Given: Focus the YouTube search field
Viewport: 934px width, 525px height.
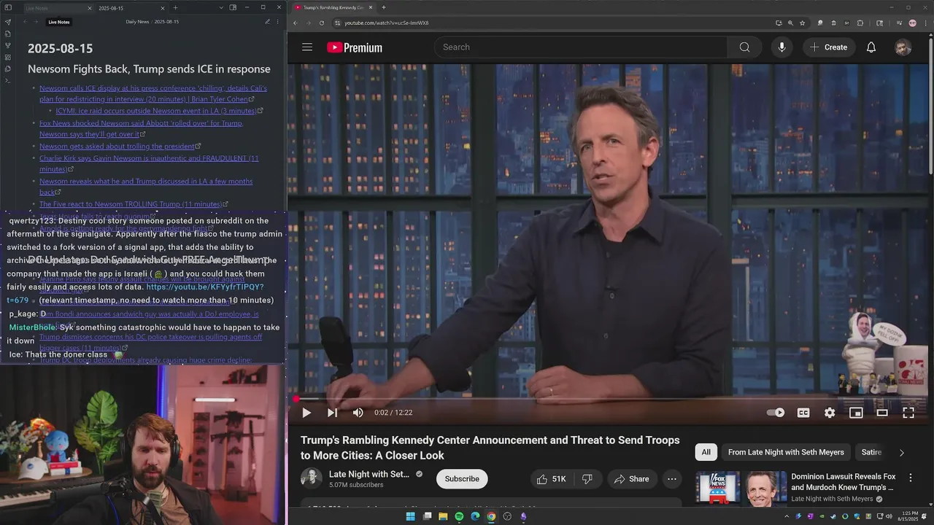Looking at the screenshot, I should click(581, 47).
